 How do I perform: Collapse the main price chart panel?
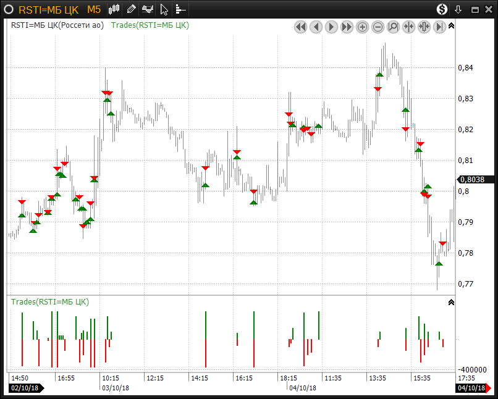coord(451,26)
